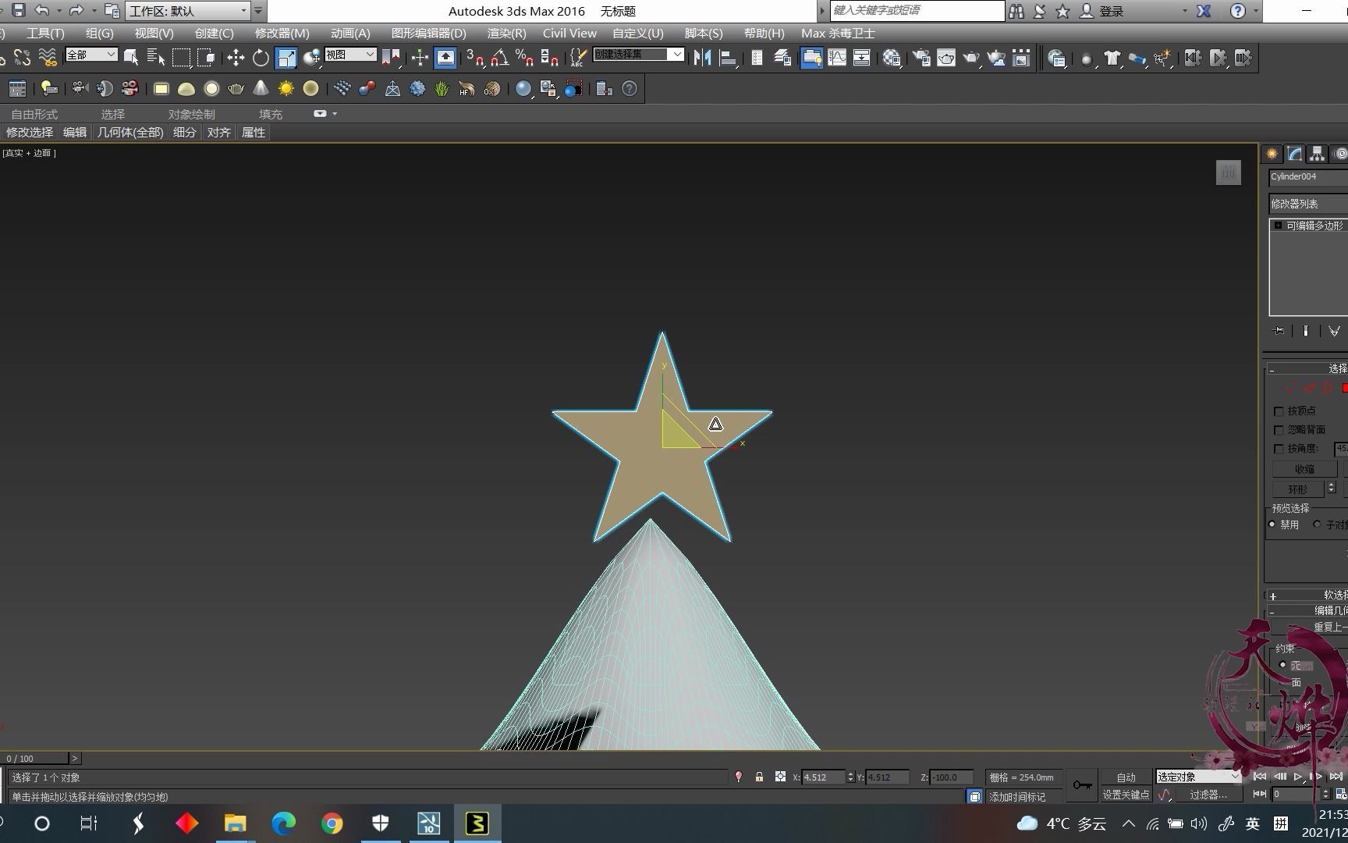Open the 工作区: 默认 workspace dropdown
Screen dimensions: 1348x843
pyautogui.click(x=187, y=10)
